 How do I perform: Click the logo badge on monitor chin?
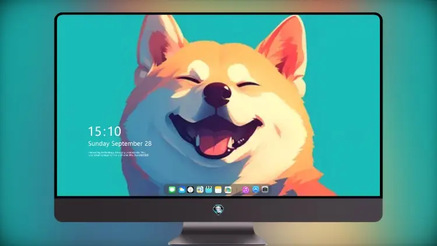(x=218, y=209)
